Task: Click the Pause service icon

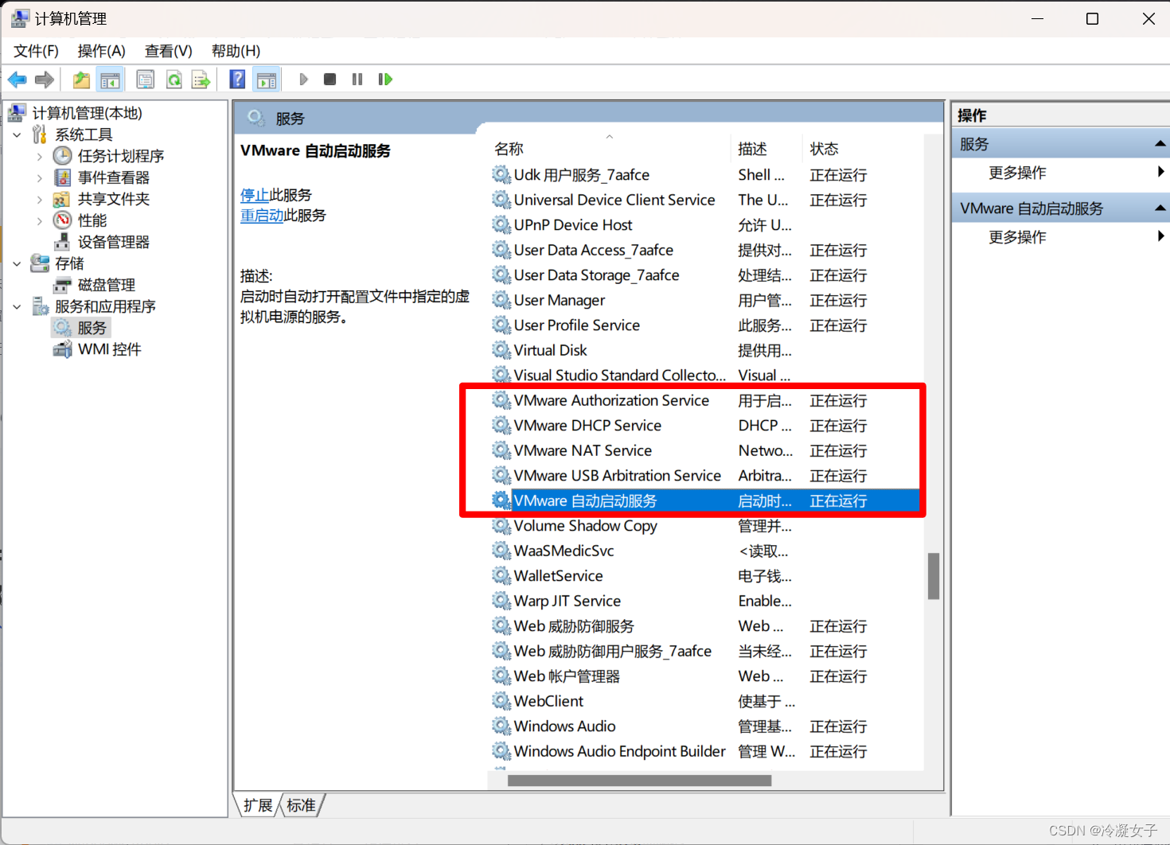Action: [357, 80]
